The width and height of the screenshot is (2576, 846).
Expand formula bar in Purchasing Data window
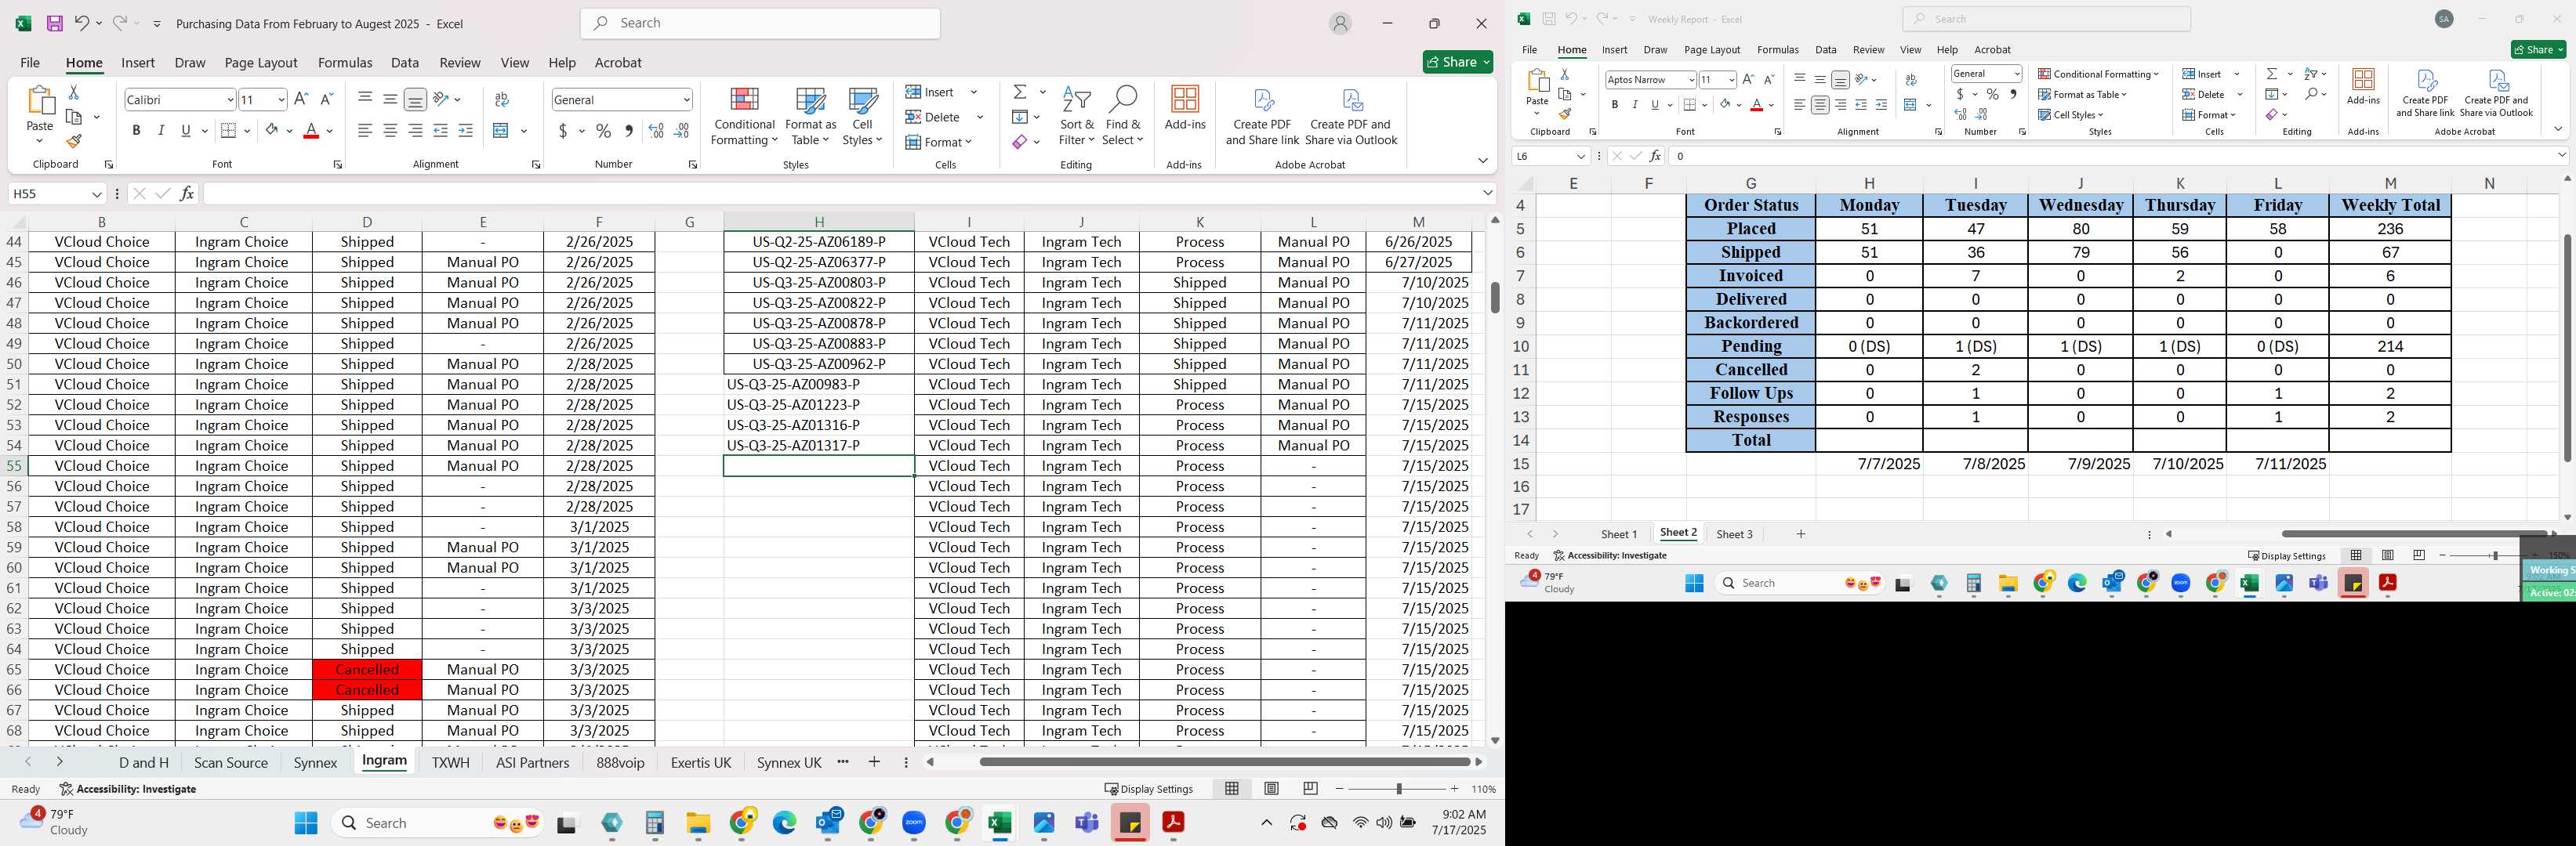pos(1488,193)
